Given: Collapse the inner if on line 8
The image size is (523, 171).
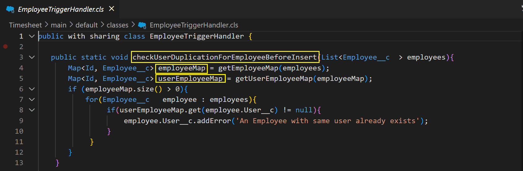Looking at the screenshot, I should pyautogui.click(x=32, y=110).
